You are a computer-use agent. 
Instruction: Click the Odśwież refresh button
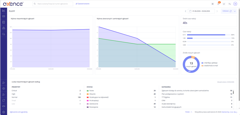[227, 11]
